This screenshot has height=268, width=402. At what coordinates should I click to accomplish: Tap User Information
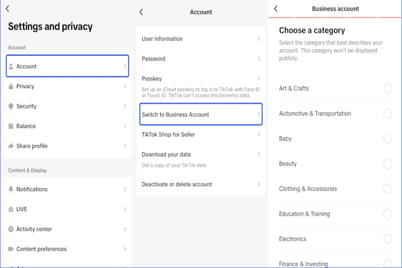(x=201, y=39)
